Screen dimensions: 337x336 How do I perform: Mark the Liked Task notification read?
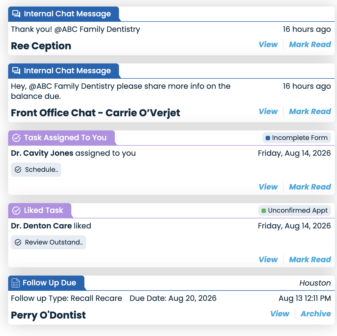click(310, 259)
